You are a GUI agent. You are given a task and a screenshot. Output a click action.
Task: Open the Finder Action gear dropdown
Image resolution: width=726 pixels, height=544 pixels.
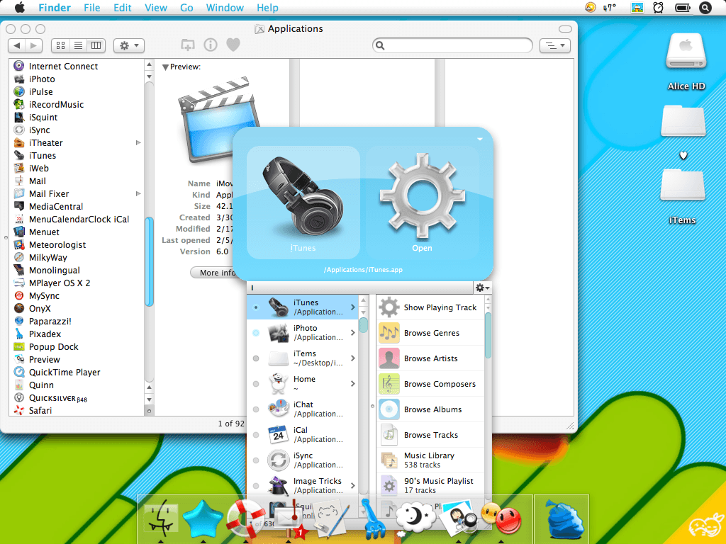tap(129, 45)
